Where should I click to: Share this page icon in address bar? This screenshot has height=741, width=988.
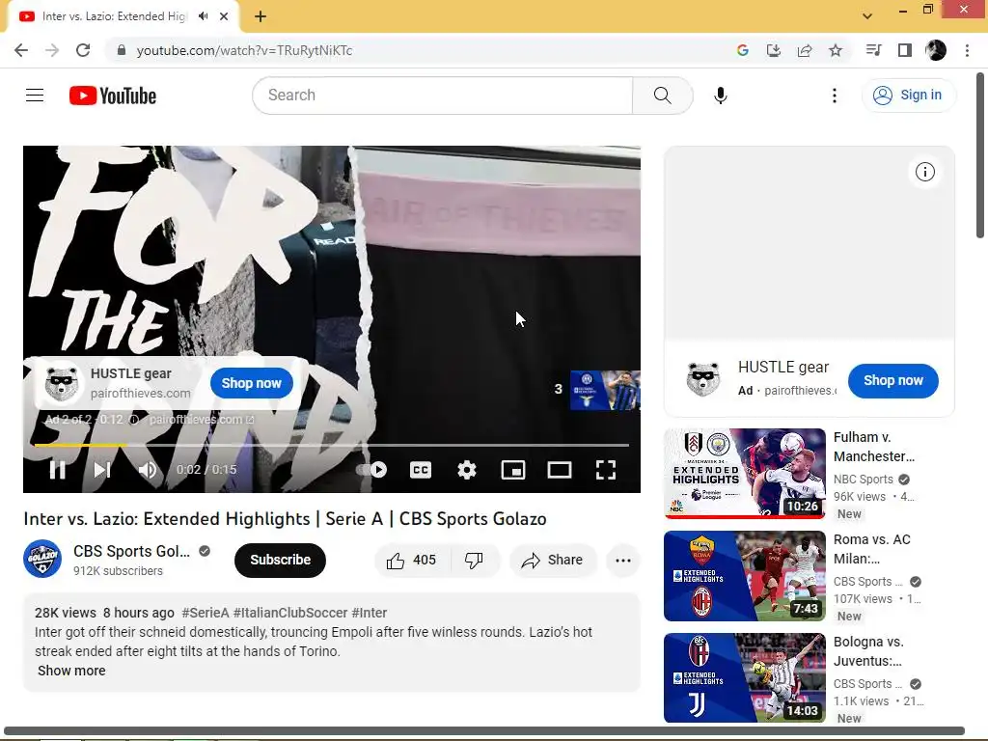804,50
